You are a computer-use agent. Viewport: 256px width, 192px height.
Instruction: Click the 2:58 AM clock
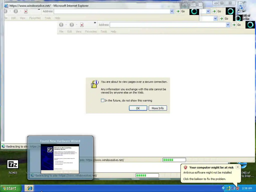coord(247,188)
